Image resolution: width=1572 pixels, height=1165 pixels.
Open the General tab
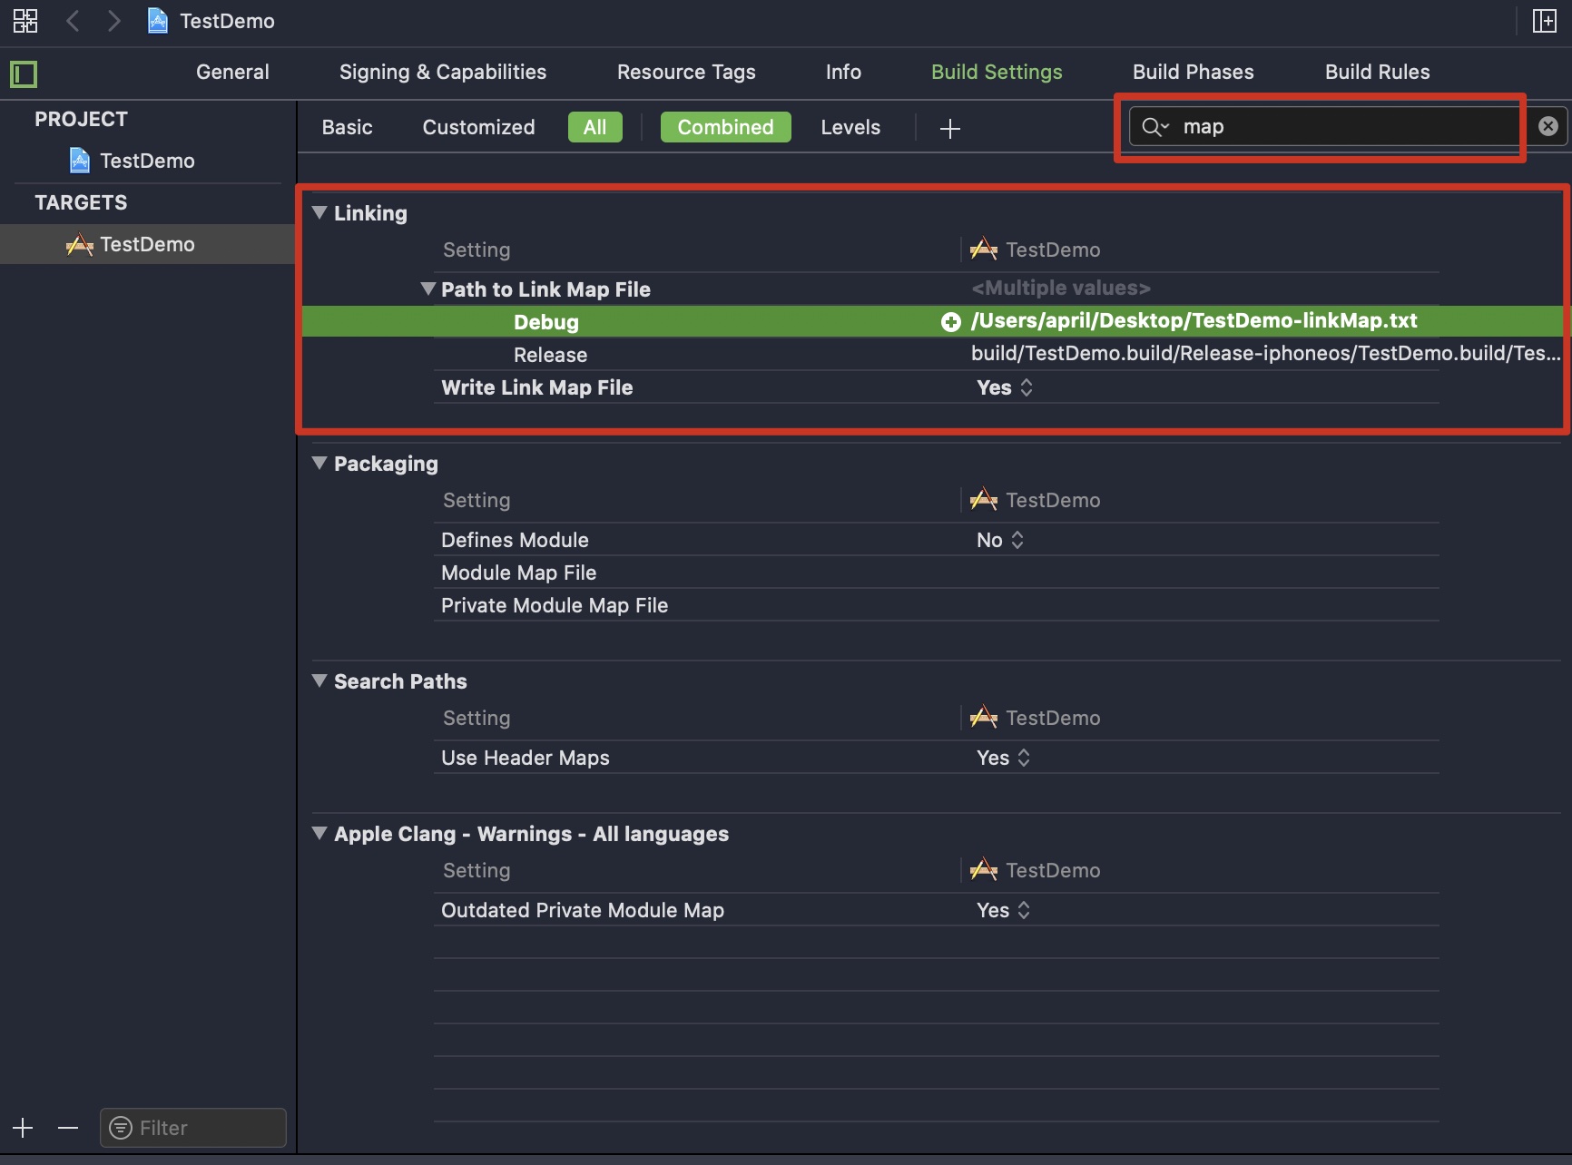point(232,72)
